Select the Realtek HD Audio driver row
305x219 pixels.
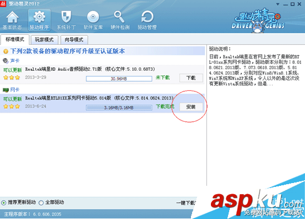point(102,75)
